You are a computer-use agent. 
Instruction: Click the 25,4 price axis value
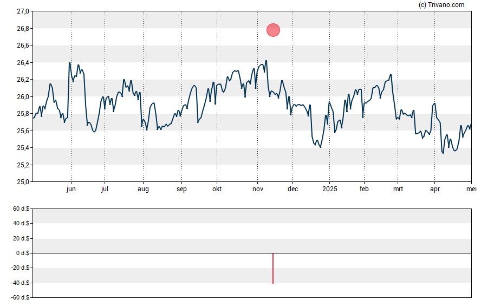point(23,148)
